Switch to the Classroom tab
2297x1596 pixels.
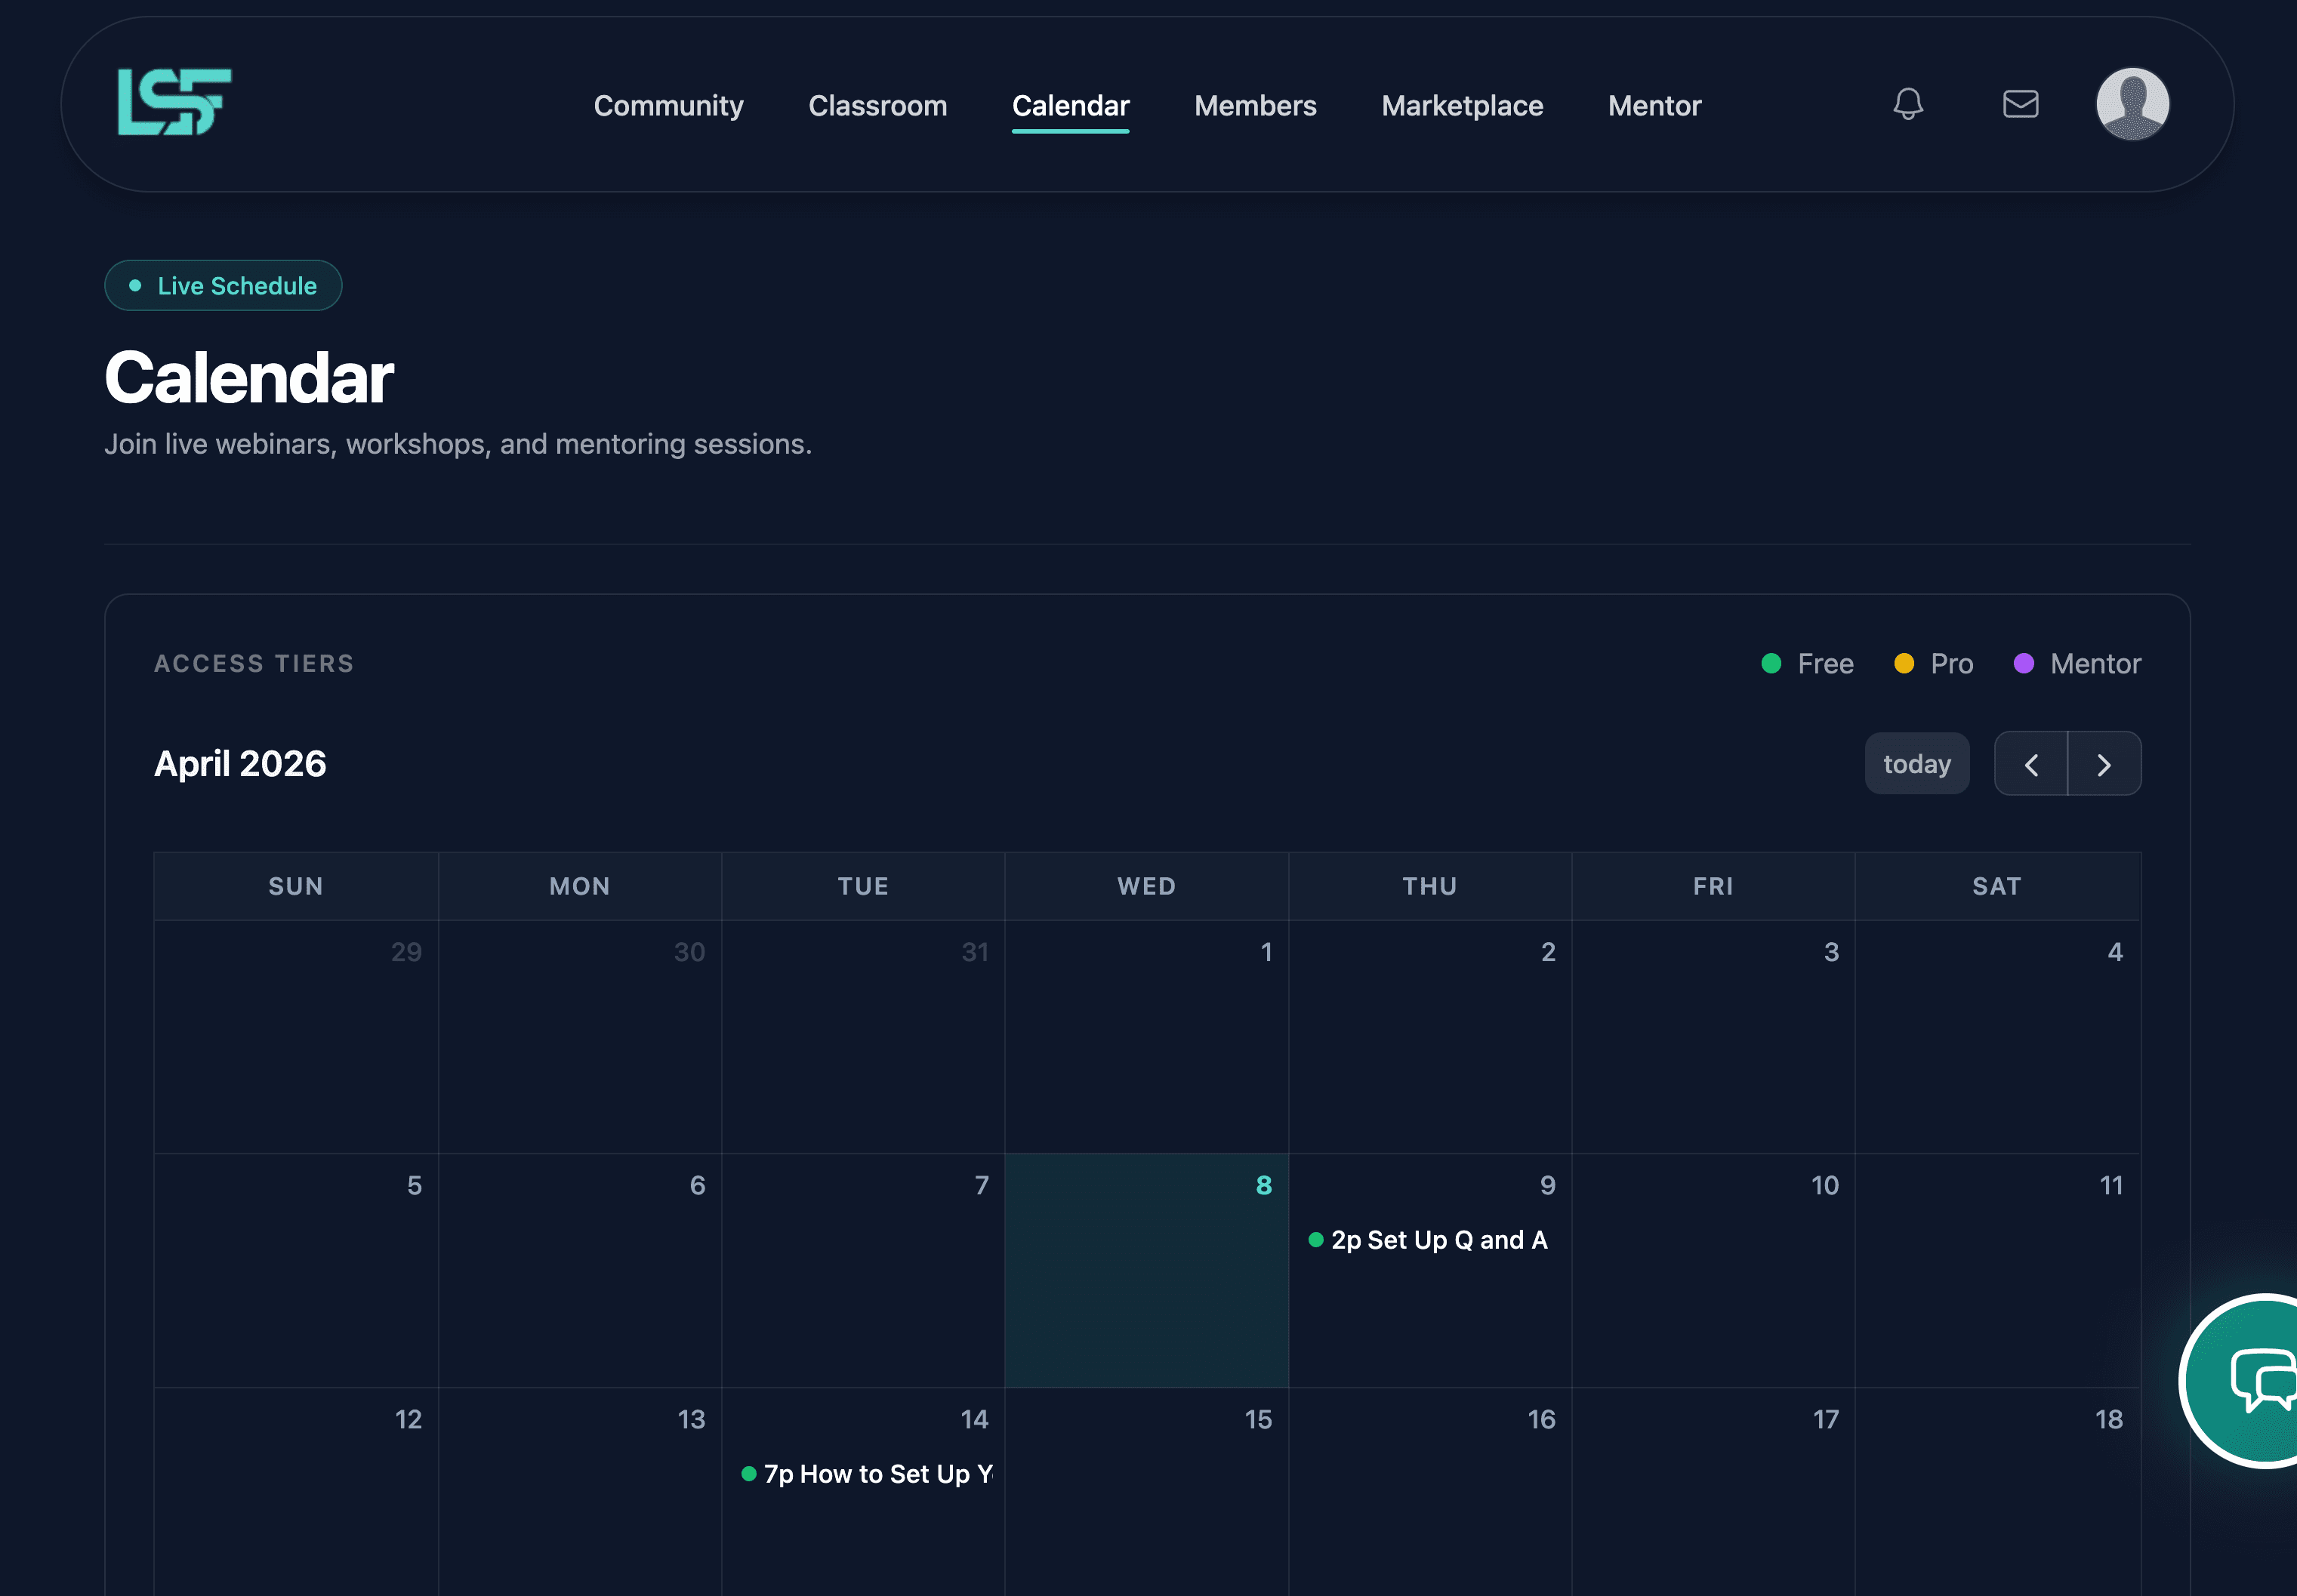pos(877,106)
